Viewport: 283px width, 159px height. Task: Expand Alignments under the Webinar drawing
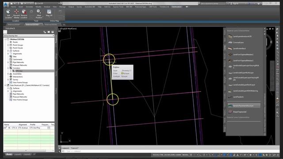tap(8, 54)
